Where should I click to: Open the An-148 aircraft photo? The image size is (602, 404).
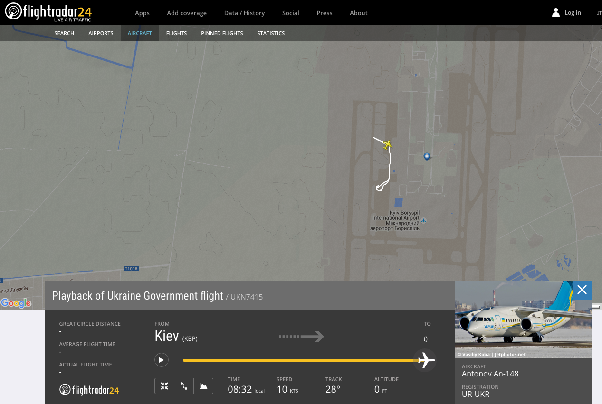coord(523,319)
